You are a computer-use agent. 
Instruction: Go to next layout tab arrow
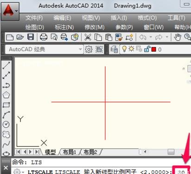point(31,152)
